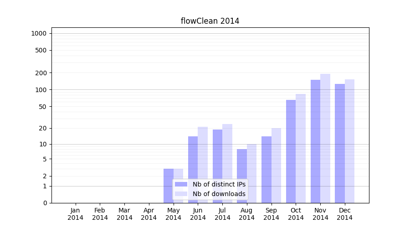This screenshot has width=410, height=228.
Task: Click the 'Jan 2014' x-axis label
Action: tap(76, 214)
